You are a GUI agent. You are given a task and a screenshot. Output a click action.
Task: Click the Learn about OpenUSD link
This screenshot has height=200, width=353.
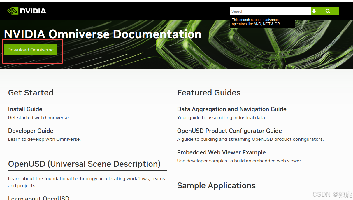(39, 198)
